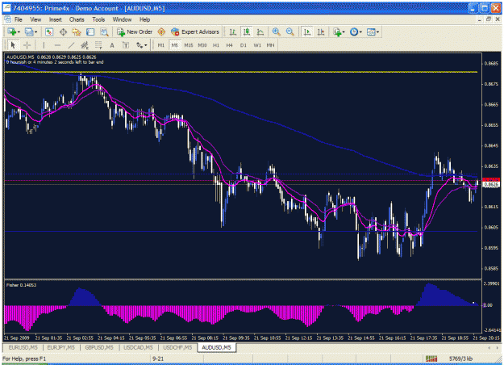Image resolution: width=504 pixels, height=365 pixels.
Task: Launch the MetaEditor diamond icon
Action: (x=161, y=31)
